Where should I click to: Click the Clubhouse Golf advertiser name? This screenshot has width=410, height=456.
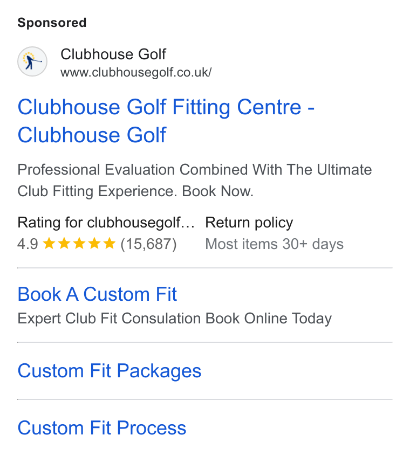click(x=113, y=54)
